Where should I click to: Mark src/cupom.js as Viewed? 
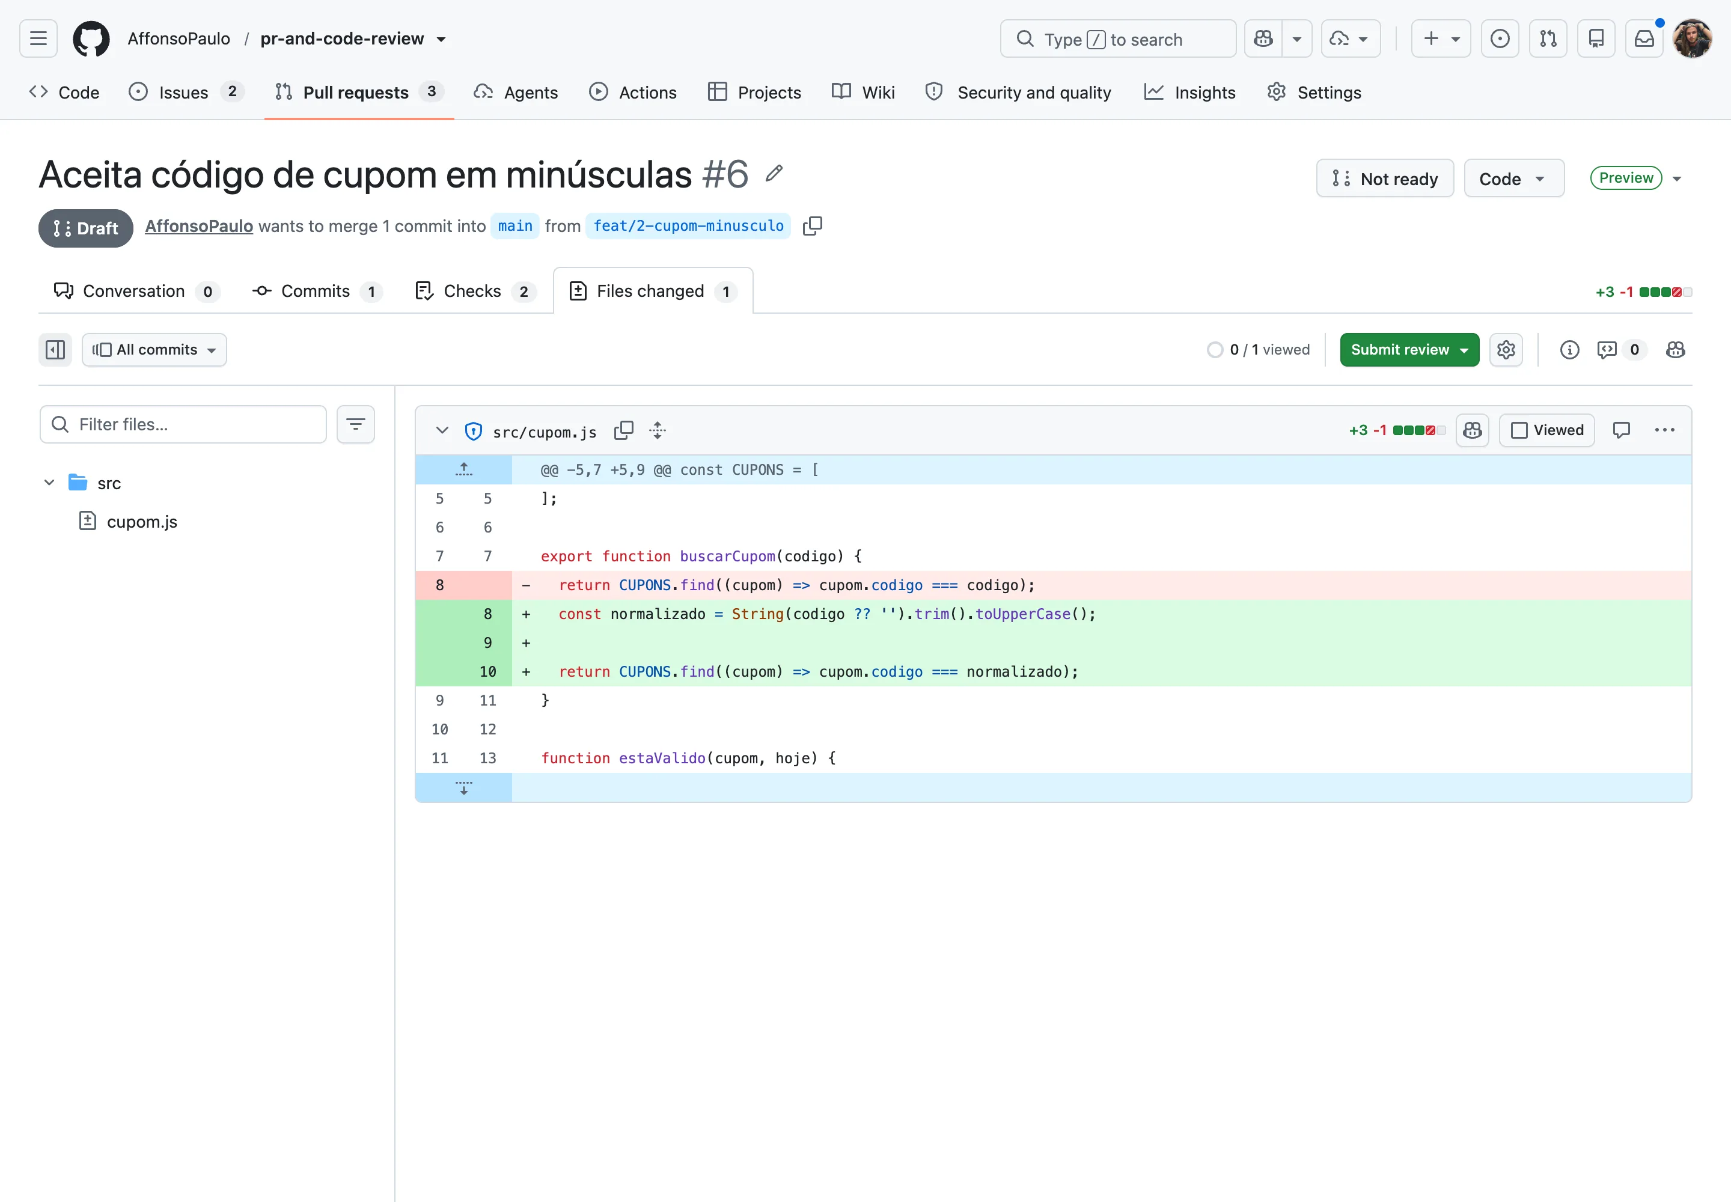(1546, 430)
